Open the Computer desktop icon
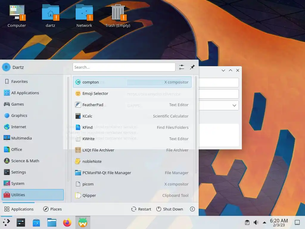Screen dimensions: 305x229 point(17,16)
